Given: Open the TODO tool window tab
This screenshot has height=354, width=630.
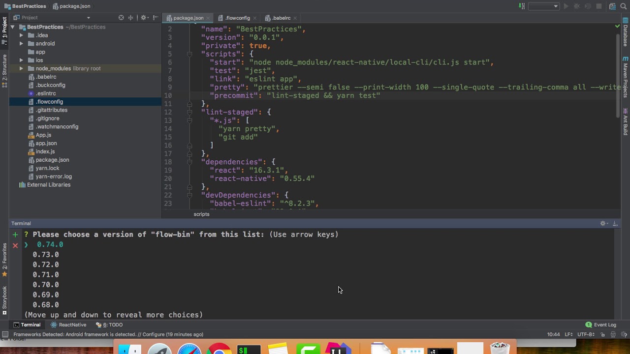Looking at the screenshot, I should coord(109,324).
